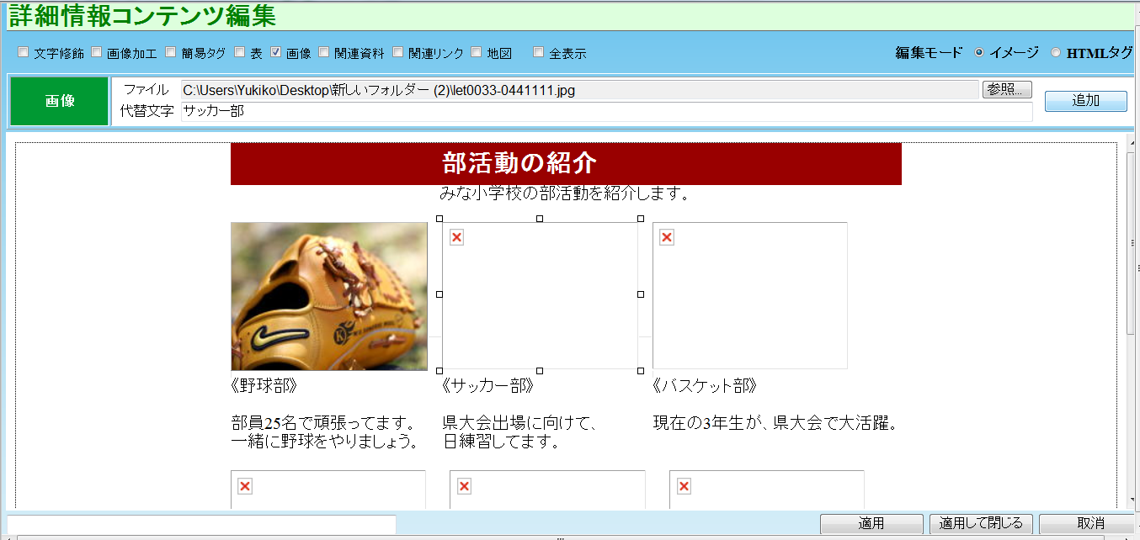
Task: Click the green 画像 panel label
Action: pos(59,101)
